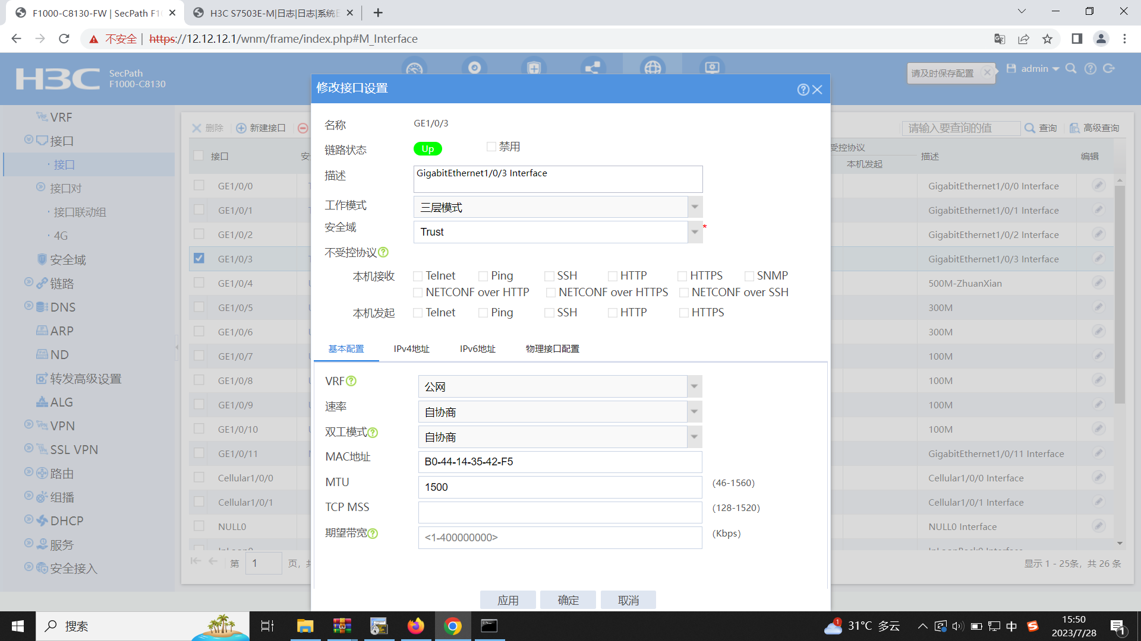Open Chrome from the Windows taskbar
Screen dimensions: 1141x641
tap(452, 626)
